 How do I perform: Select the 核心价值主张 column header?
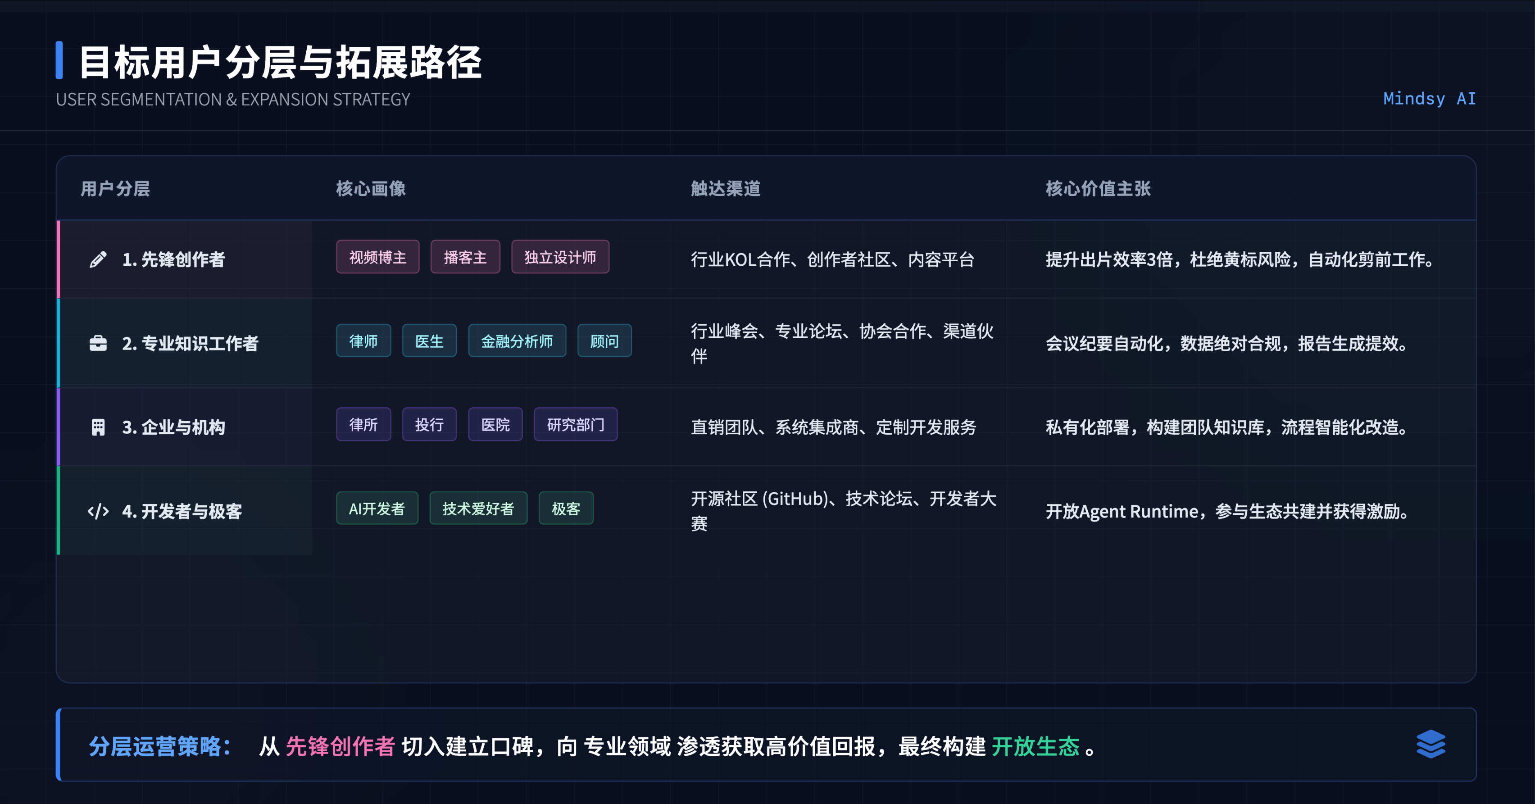(x=1097, y=189)
